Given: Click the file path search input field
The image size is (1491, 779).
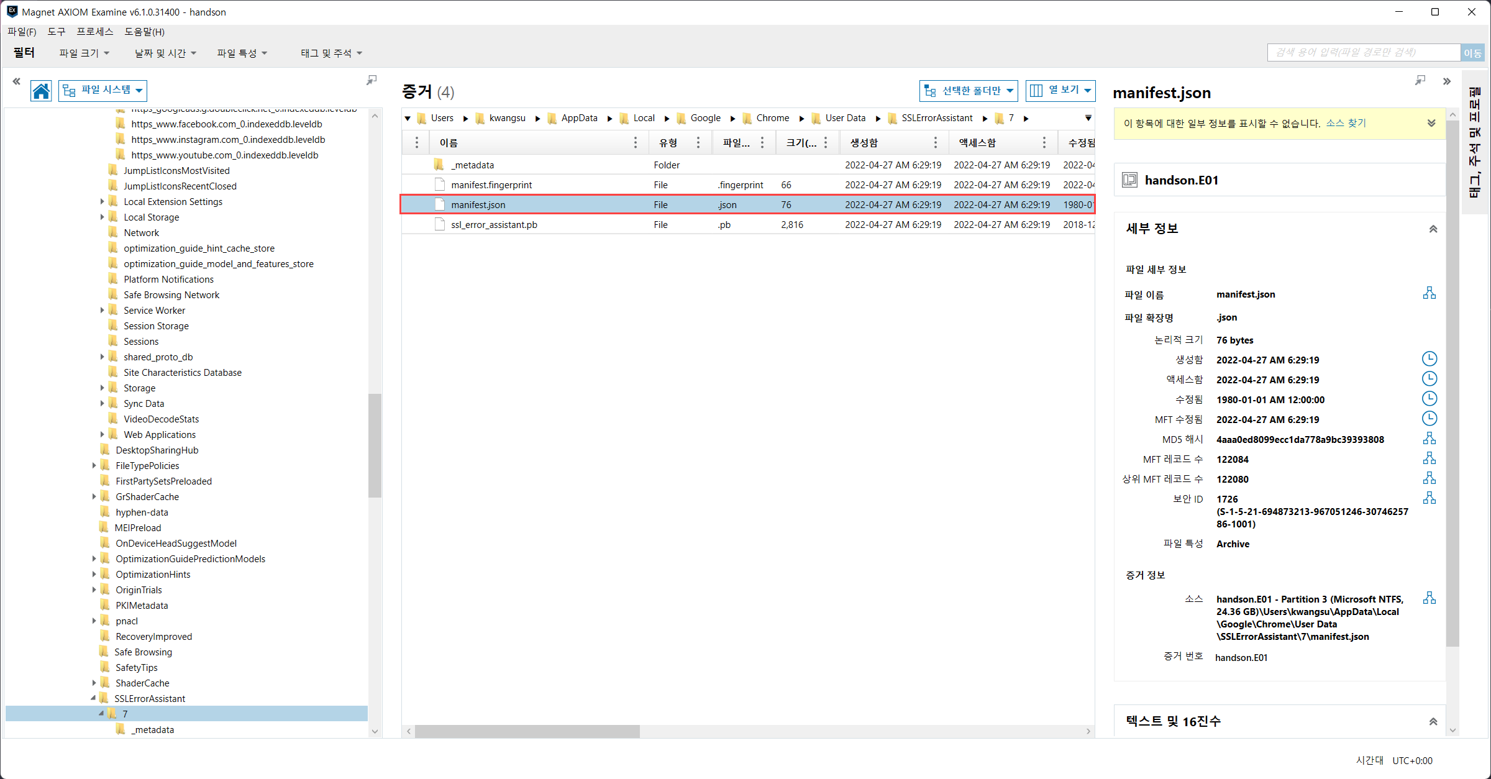Looking at the screenshot, I should 1363,53.
